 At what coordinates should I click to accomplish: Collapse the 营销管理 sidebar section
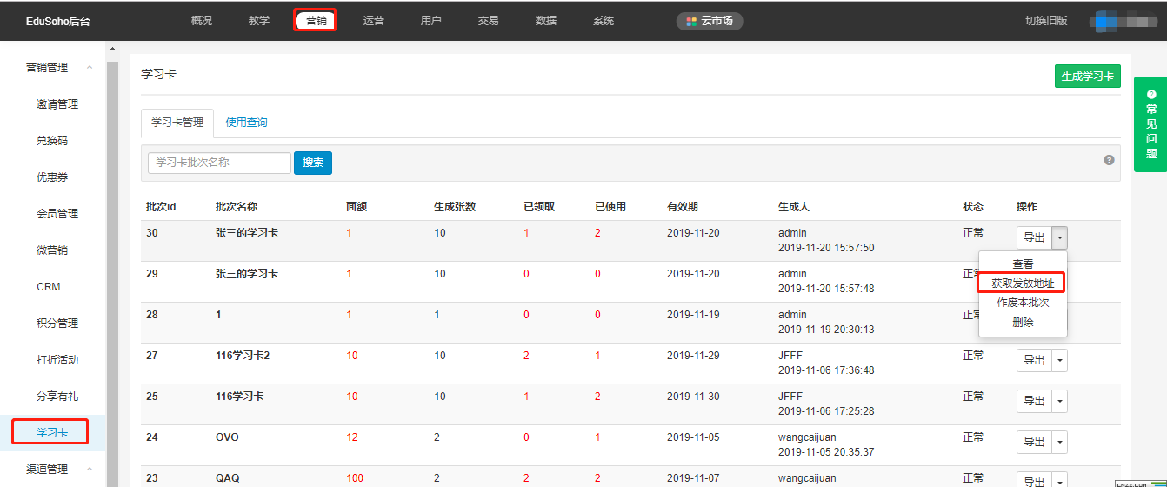[89, 68]
